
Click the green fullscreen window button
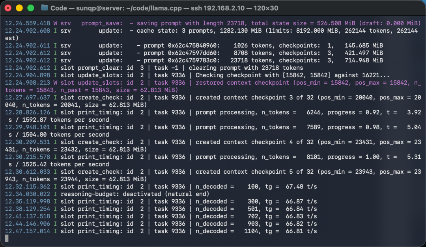point(31,8)
